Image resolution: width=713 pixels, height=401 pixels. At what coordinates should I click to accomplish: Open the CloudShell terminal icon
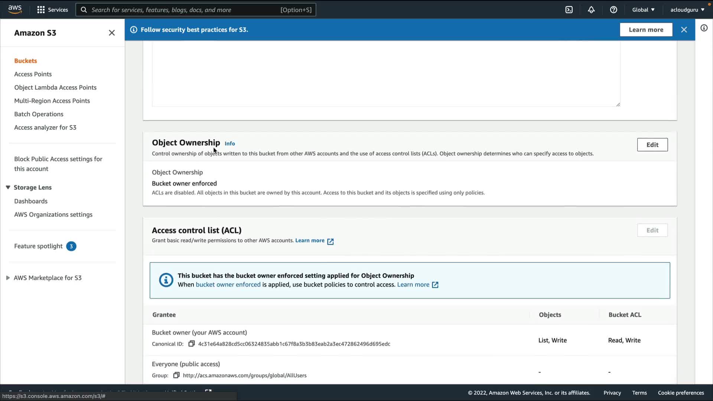(569, 10)
